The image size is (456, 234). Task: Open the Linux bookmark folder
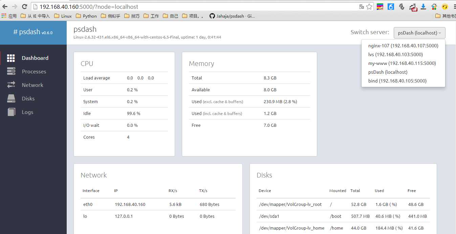coord(63,16)
